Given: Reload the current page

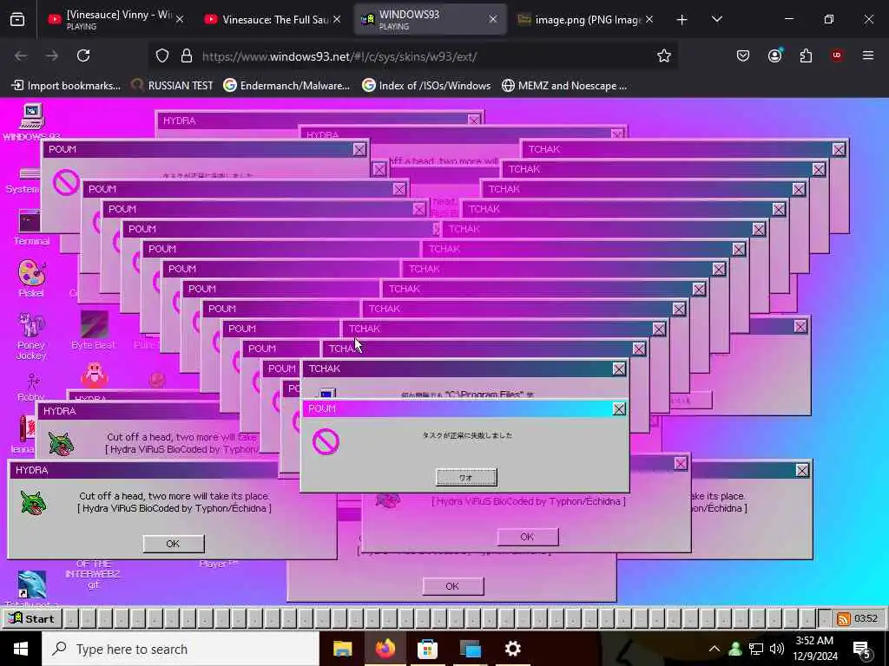Looking at the screenshot, I should (x=83, y=55).
